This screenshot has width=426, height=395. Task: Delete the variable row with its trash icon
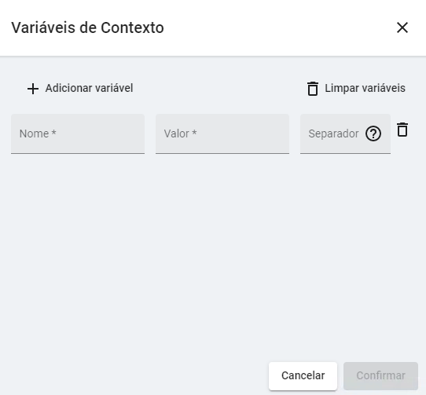click(402, 130)
